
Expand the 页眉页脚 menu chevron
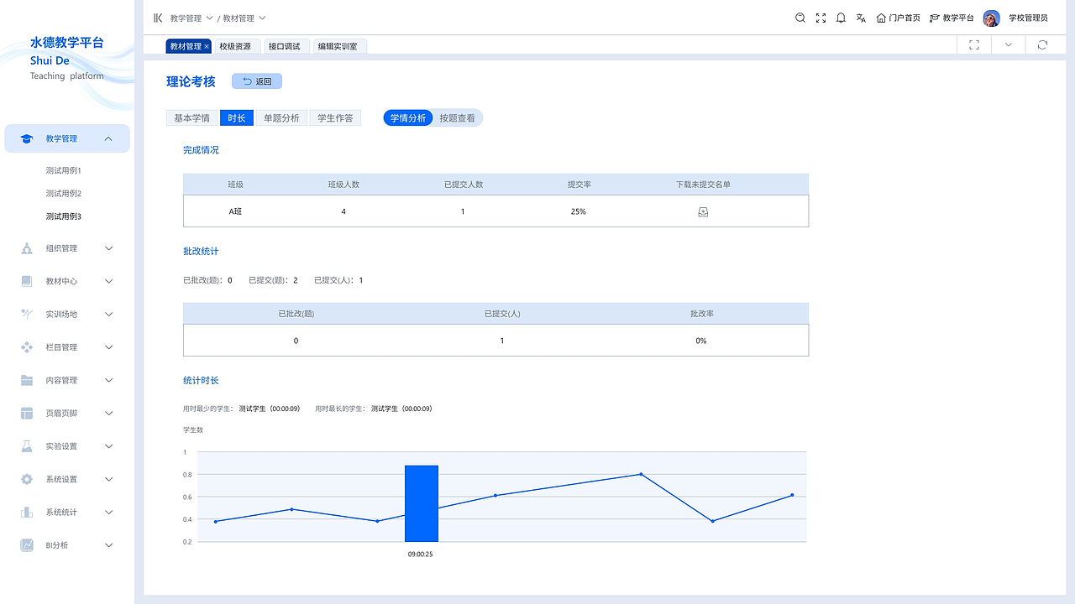108,414
